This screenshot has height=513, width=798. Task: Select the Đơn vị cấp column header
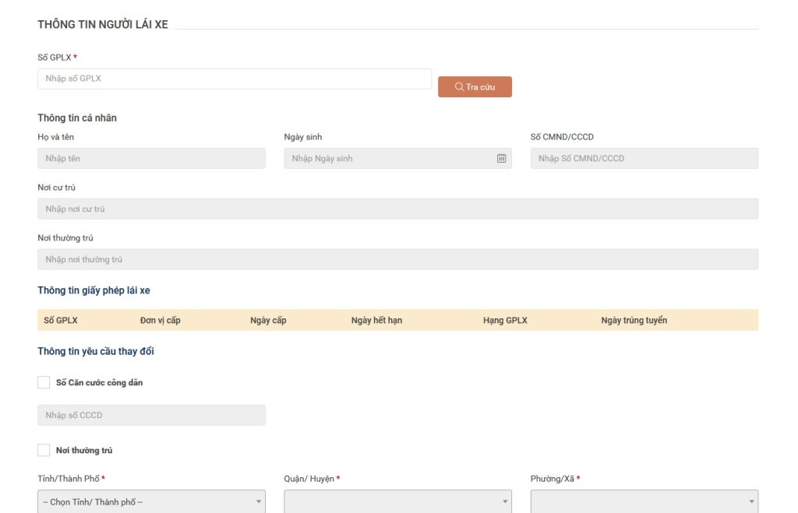[161, 321]
